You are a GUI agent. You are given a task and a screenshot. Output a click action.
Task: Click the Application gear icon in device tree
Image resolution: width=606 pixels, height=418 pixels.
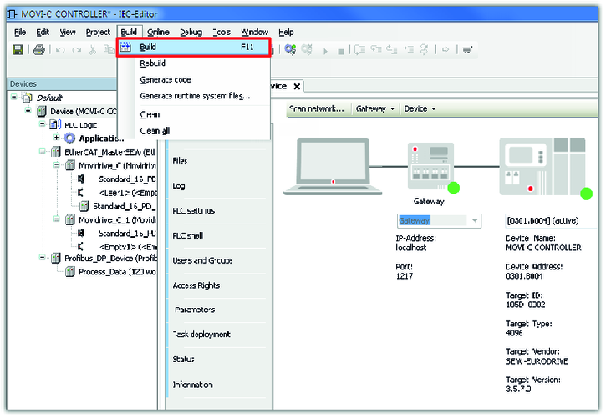[70, 138]
